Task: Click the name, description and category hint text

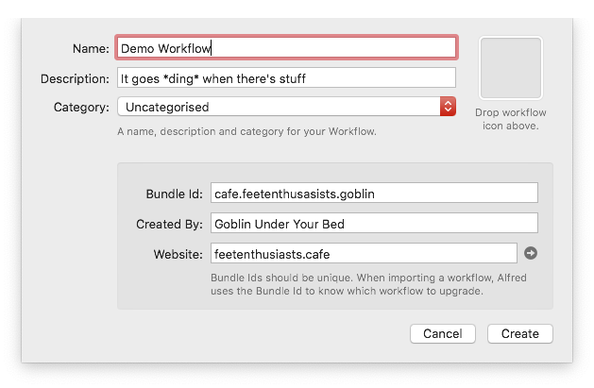Action: [246, 131]
